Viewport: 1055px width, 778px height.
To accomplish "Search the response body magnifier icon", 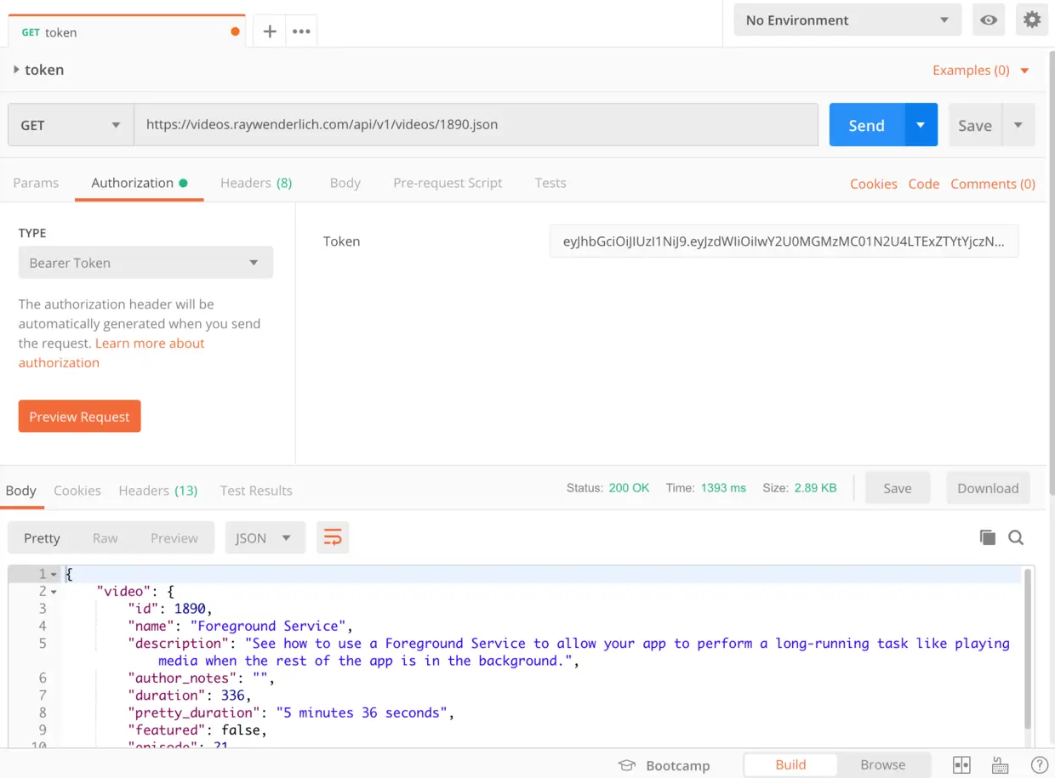I will point(1016,537).
